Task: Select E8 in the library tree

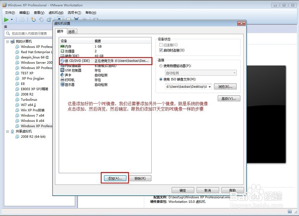Action: click(23, 84)
